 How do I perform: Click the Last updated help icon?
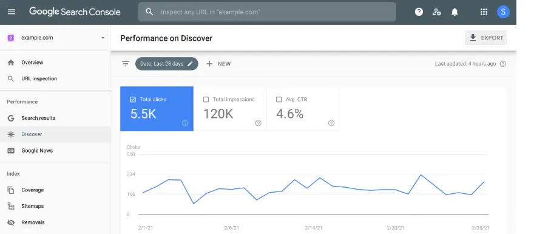(x=502, y=64)
